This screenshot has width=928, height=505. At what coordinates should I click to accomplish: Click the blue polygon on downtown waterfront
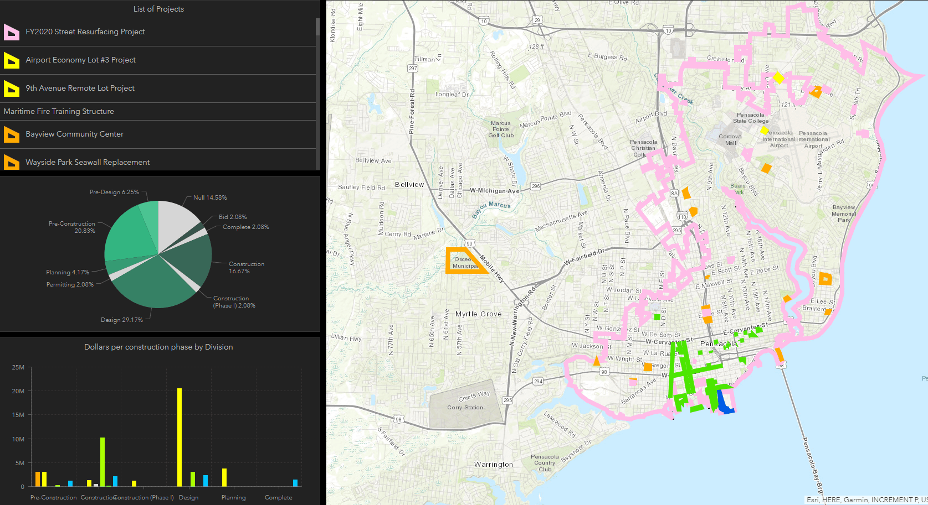pos(724,404)
